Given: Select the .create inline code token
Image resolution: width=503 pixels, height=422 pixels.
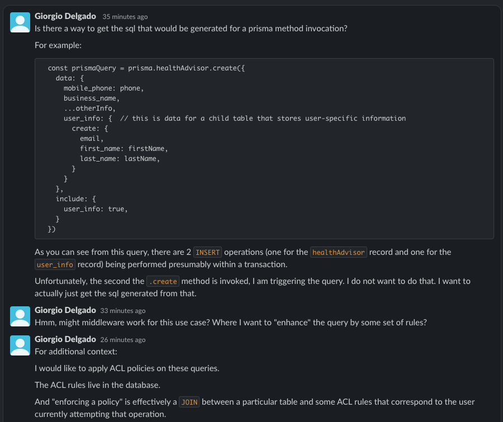Looking at the screenshot, I should [x=163, y=281].
